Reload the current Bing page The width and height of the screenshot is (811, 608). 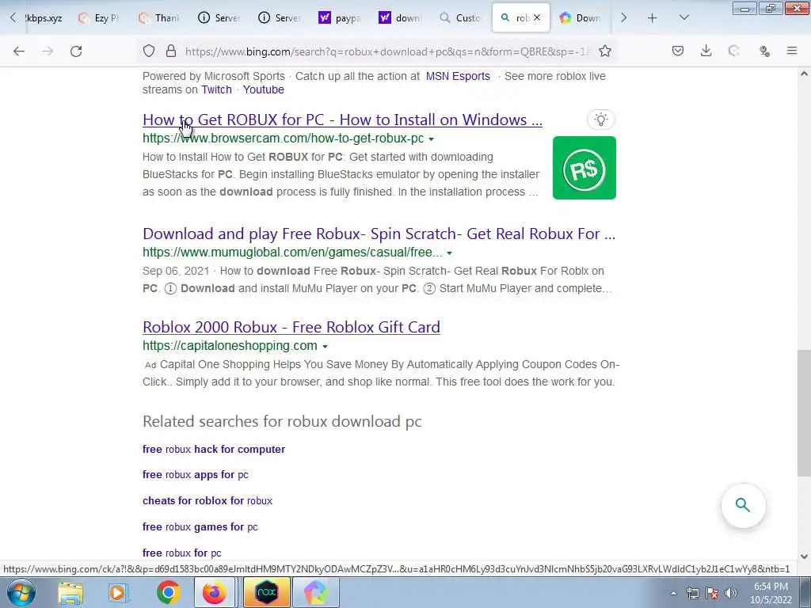(x=76, y=51)
